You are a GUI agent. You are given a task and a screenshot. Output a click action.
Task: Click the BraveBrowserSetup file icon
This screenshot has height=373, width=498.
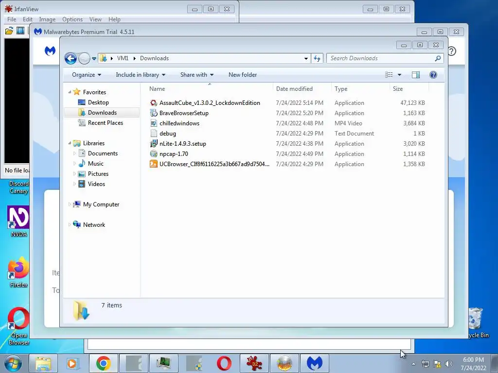(x=154, y=113)
